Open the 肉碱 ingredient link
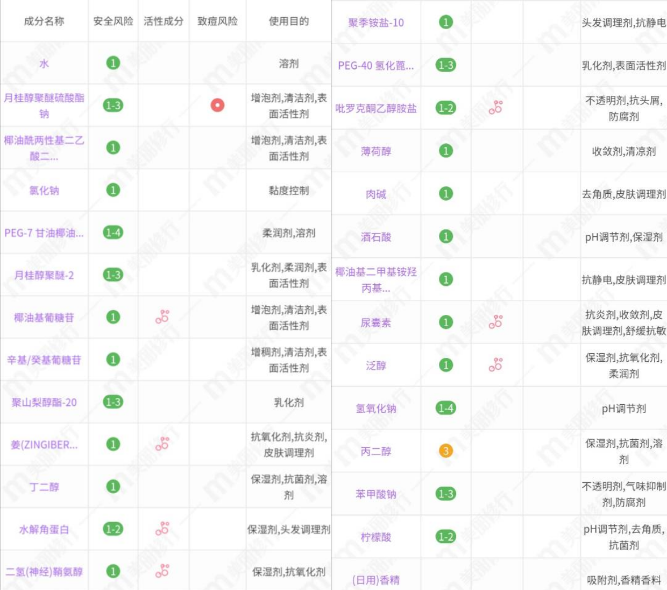This screenshot has width=667, height=590. tap(376, 194)
